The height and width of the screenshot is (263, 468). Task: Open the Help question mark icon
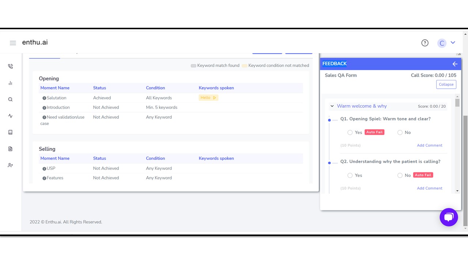tap(425, 43)
